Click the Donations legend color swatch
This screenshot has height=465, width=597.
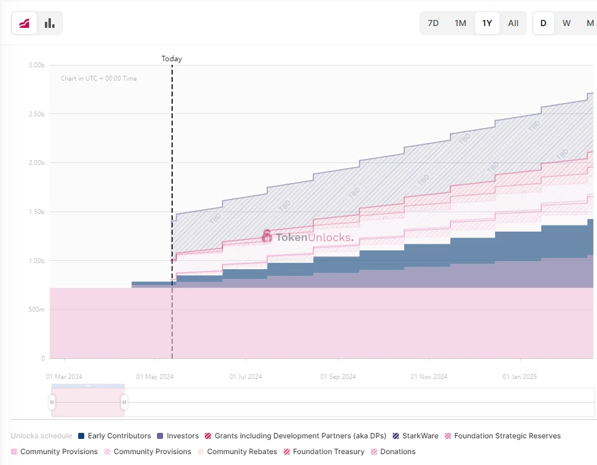(374, 452)
